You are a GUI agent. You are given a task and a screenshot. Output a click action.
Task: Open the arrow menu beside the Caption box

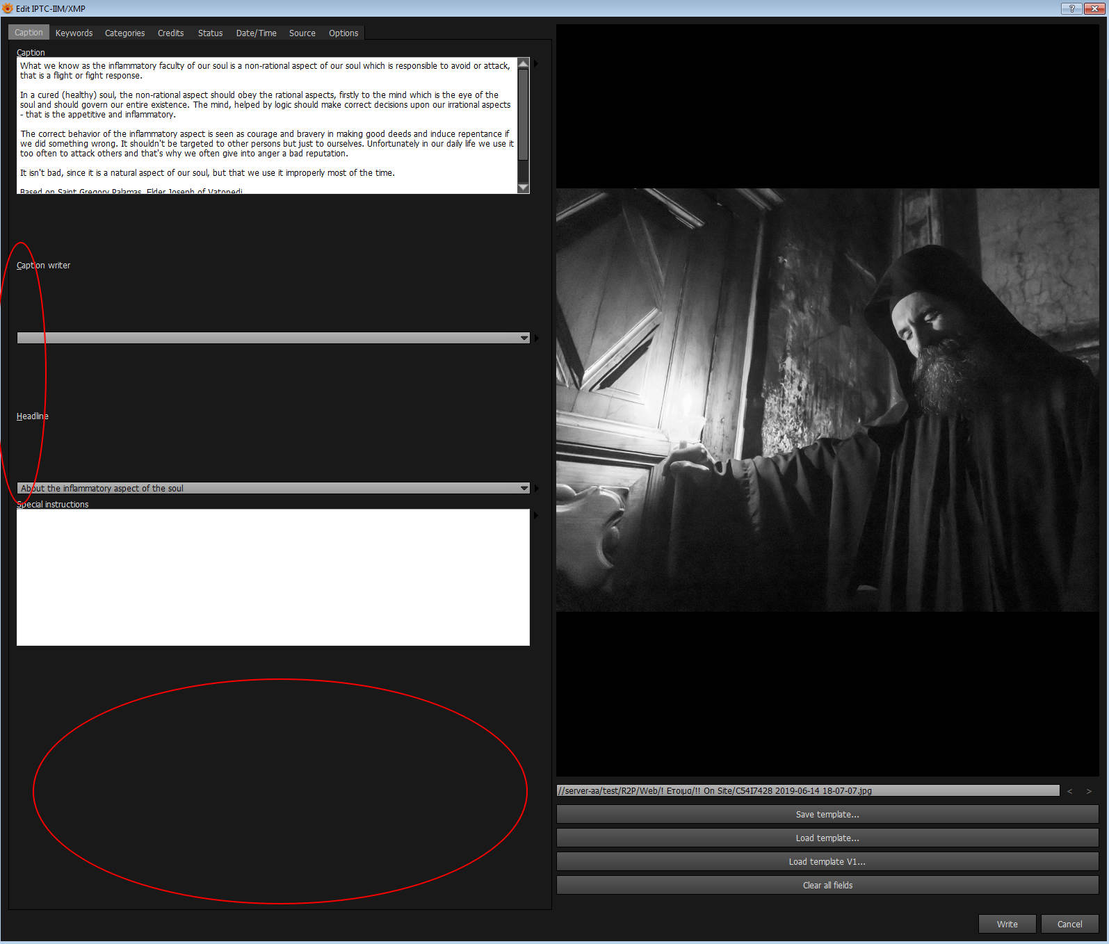(x=535, y=64)
